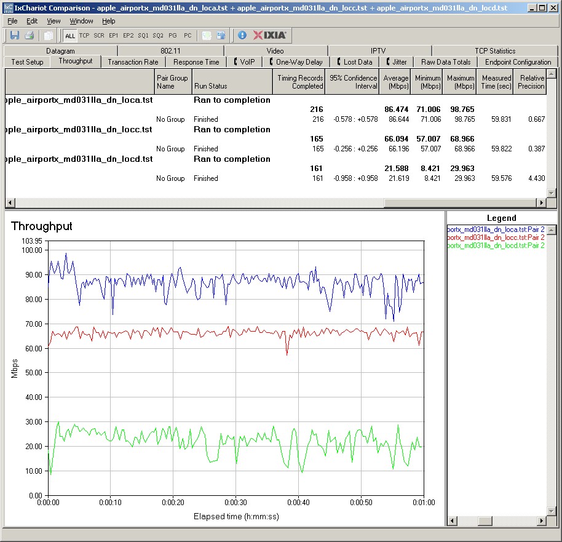Click the Measured Time (sec) column header

tap(494, 82)
